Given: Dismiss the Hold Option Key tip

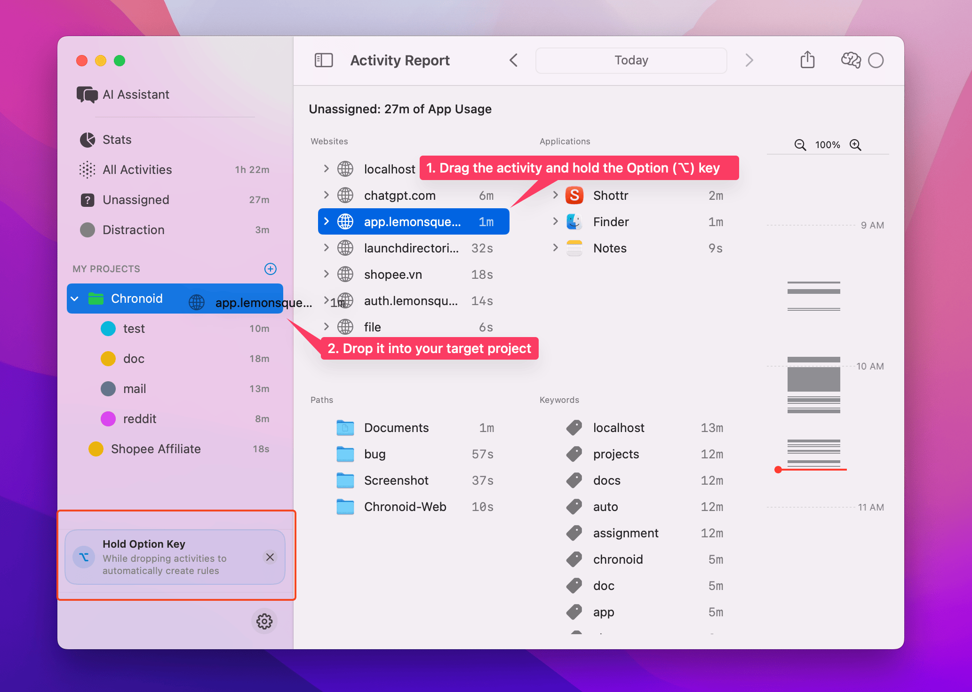Looking at the screenshot, I should 270,557.
